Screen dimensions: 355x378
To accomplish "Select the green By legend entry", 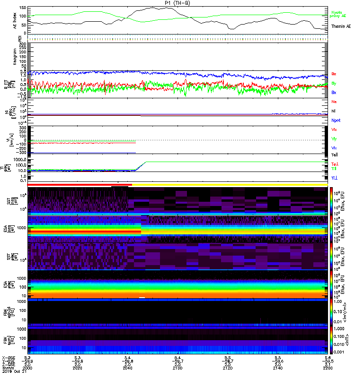I will pyautogui.click(x=334, y=84).
